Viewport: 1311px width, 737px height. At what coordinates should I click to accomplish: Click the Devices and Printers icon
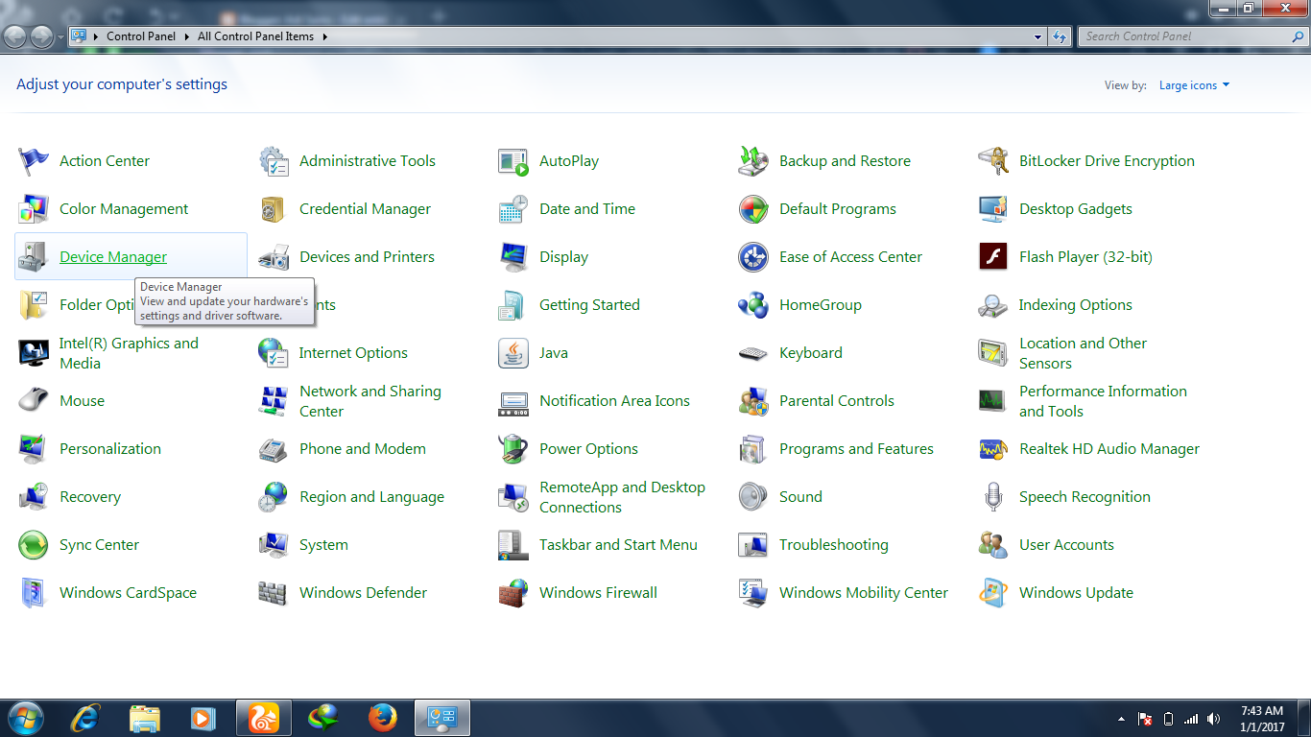pos(274,257)
